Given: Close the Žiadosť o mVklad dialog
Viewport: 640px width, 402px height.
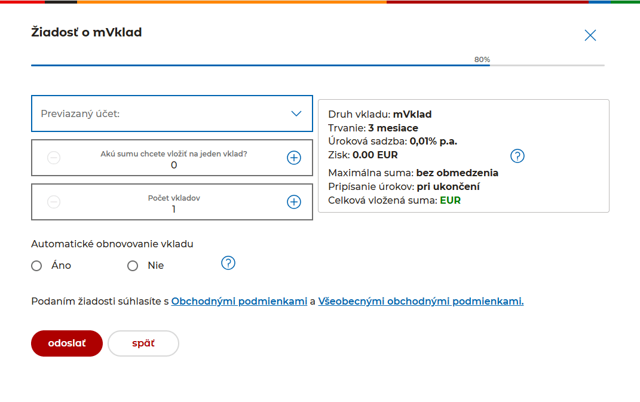Looking at the screenshot, I should point(590,35).
